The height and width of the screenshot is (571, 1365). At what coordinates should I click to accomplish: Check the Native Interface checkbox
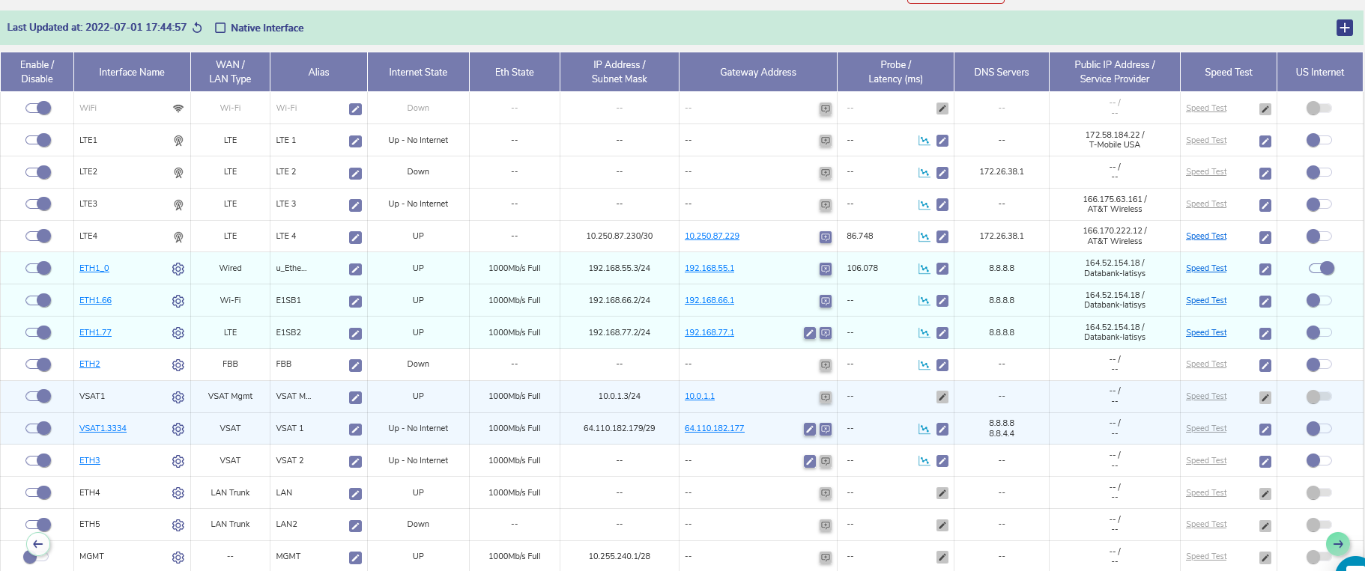(x=220, y=28)
